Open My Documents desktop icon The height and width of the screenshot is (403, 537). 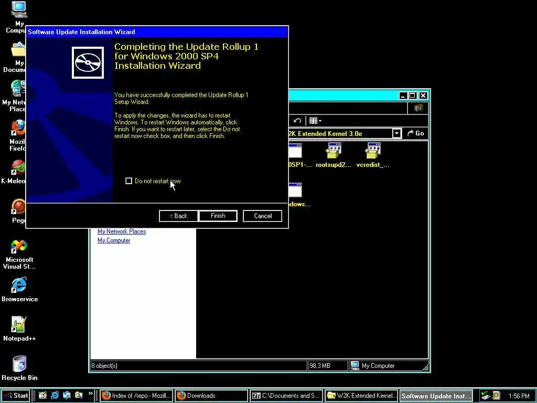[x=18, y=57]
